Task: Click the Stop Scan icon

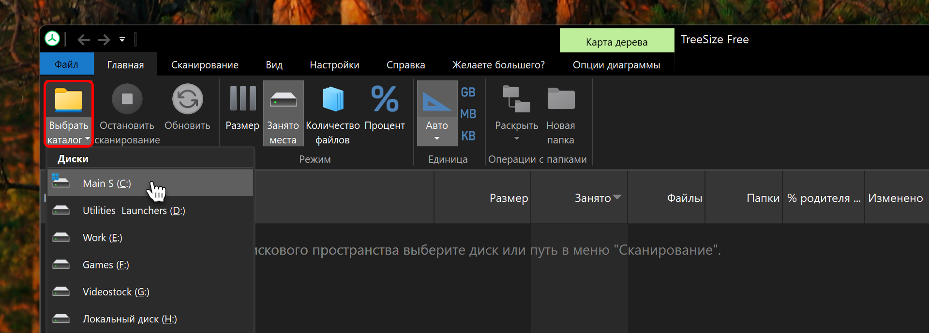Action: (x=127, y=99)
